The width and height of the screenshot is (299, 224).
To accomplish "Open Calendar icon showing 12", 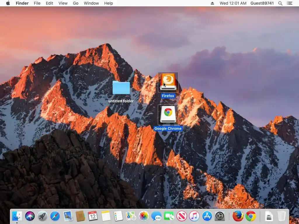I will click(x=93, y=216).
